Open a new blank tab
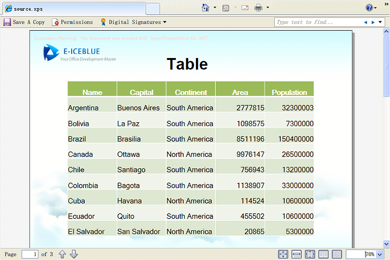390x260 pixels. click(x=153, y=9)
